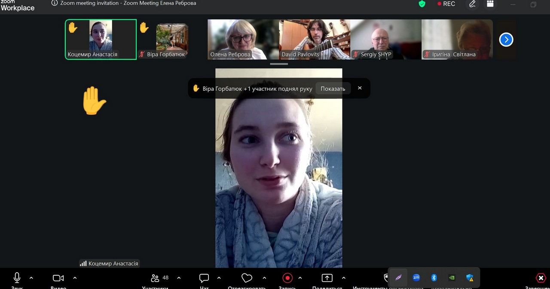
Task: Expand the chat options arrow
Action: coord(219,278)
